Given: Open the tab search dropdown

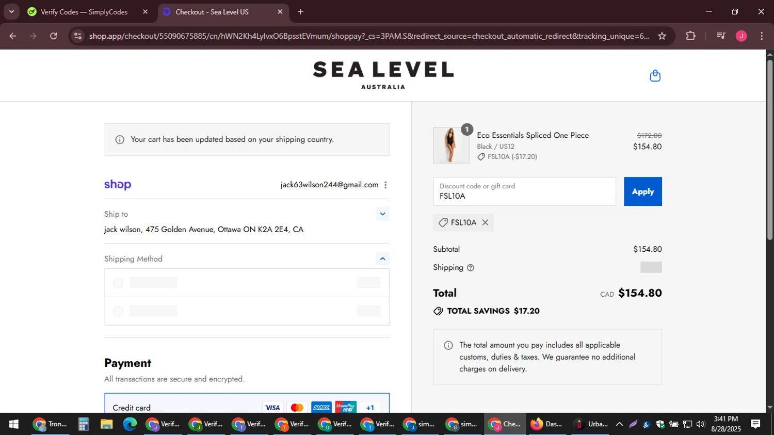Looking at the screenshot, I should [x=11, y=12].
